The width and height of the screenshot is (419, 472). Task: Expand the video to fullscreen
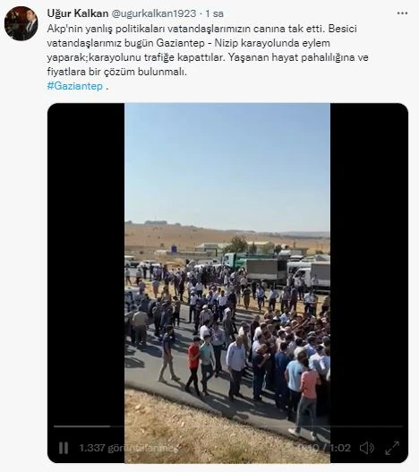392,448
